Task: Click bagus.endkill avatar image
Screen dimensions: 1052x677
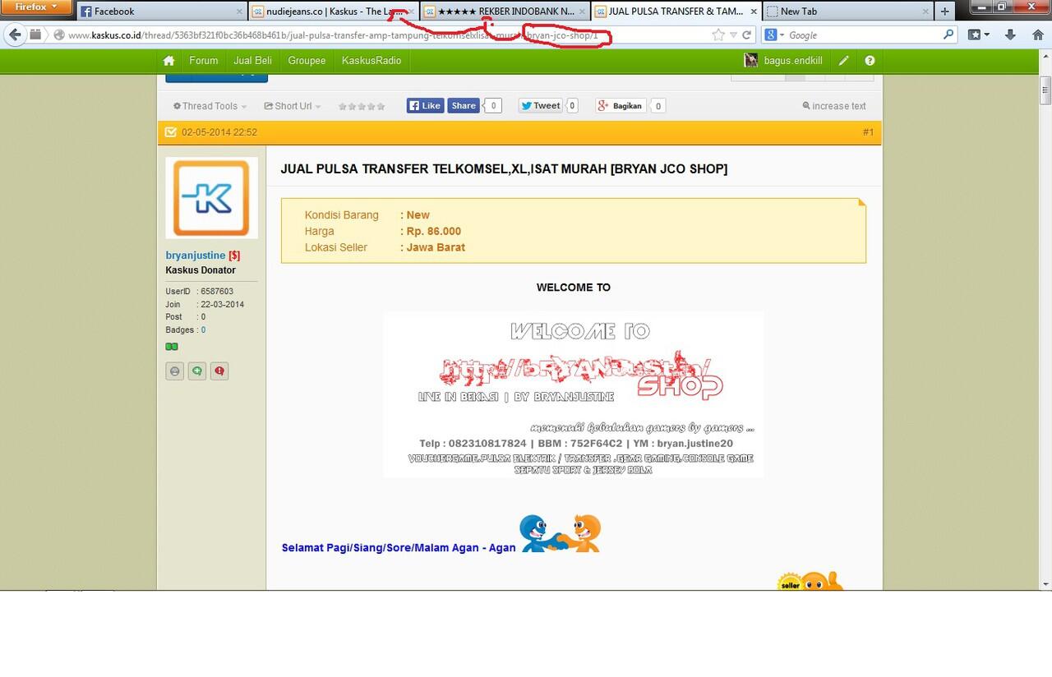Action: [x=750, y=61]
